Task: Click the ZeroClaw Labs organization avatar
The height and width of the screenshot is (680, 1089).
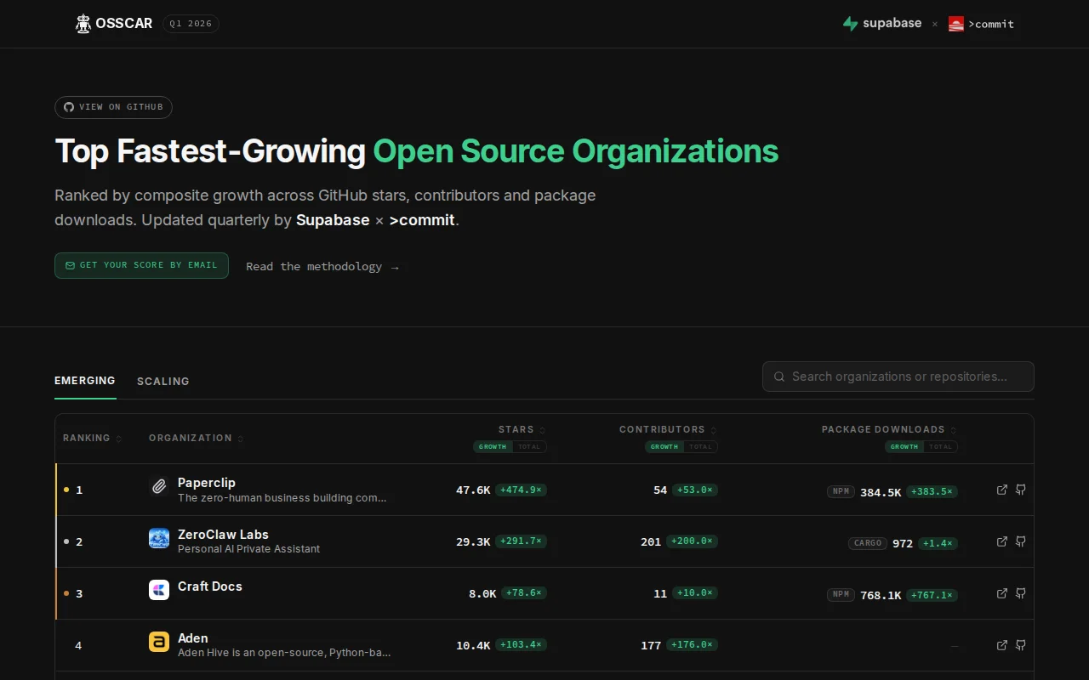Action: point(159,538)
